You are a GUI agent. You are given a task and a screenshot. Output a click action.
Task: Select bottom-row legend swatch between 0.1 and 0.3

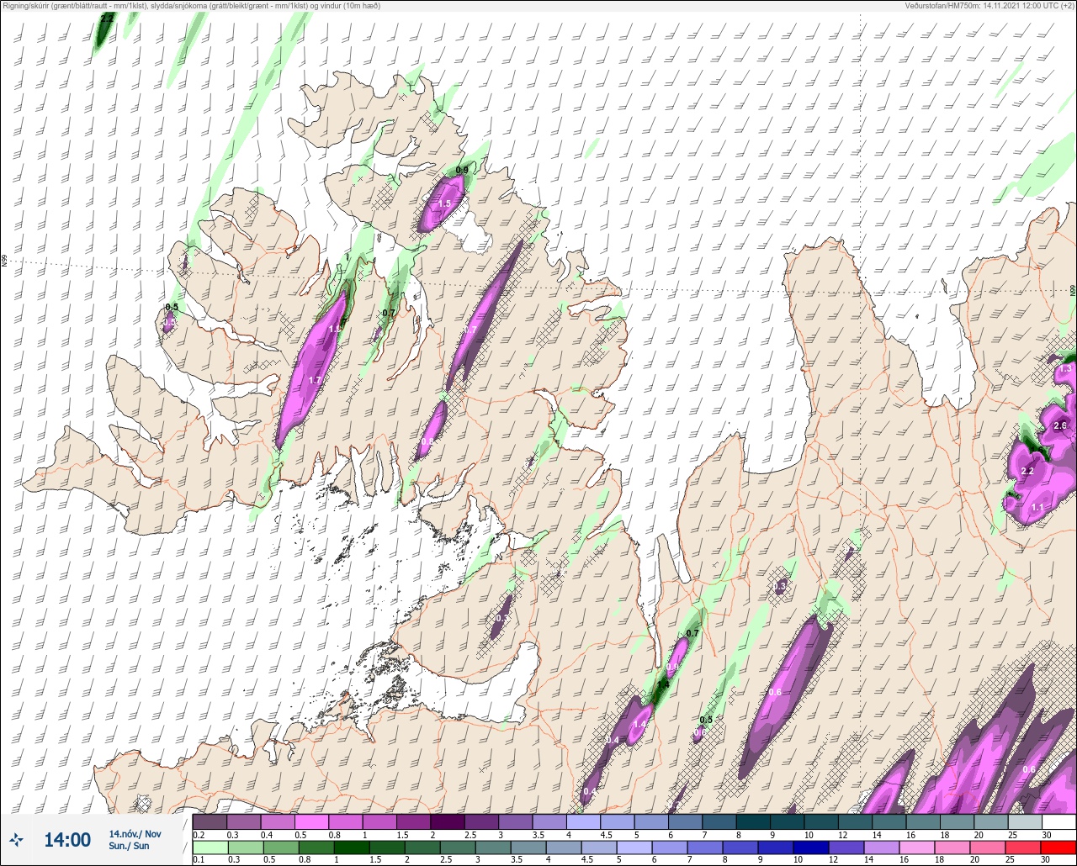[x=210, y=848]
